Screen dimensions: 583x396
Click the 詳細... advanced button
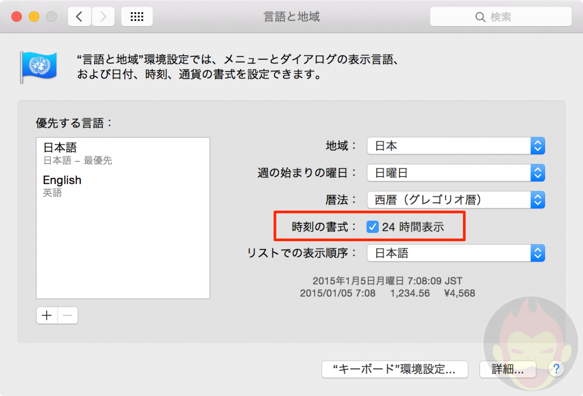tap(507, 369)
